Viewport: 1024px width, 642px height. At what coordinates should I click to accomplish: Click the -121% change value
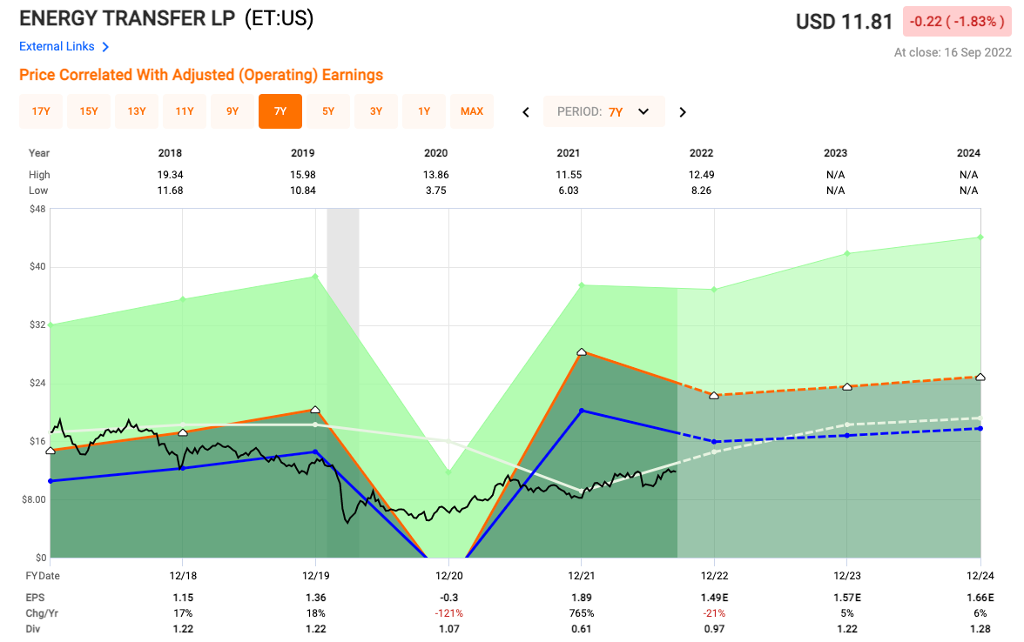point(448,613)
